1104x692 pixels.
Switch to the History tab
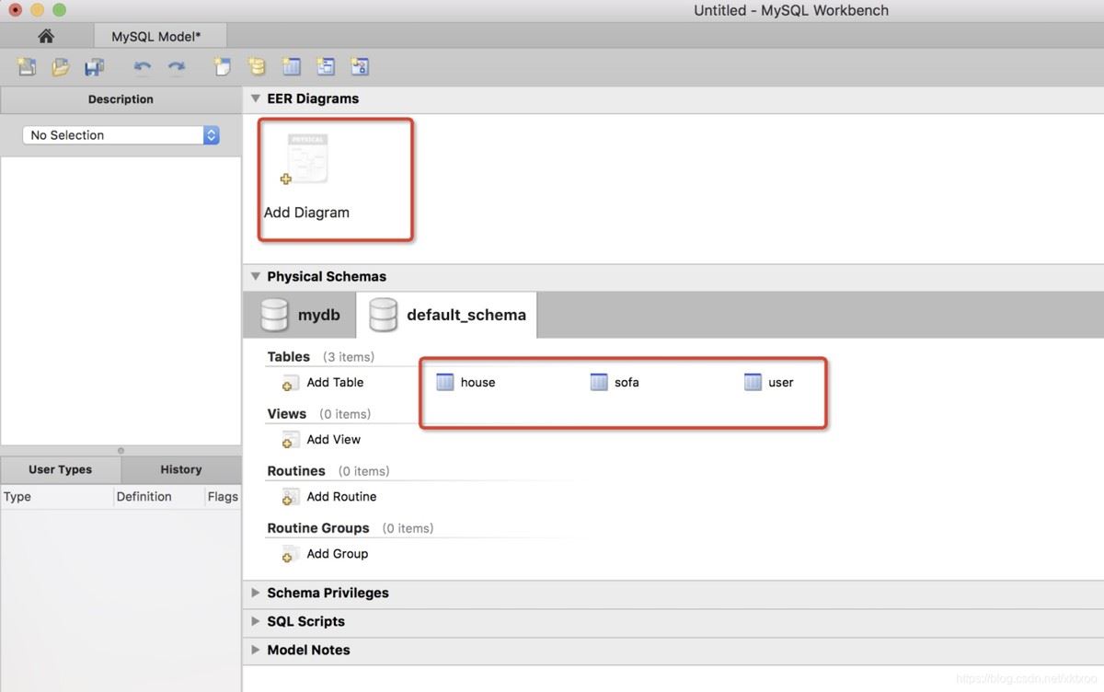click(x=181, y=469)
